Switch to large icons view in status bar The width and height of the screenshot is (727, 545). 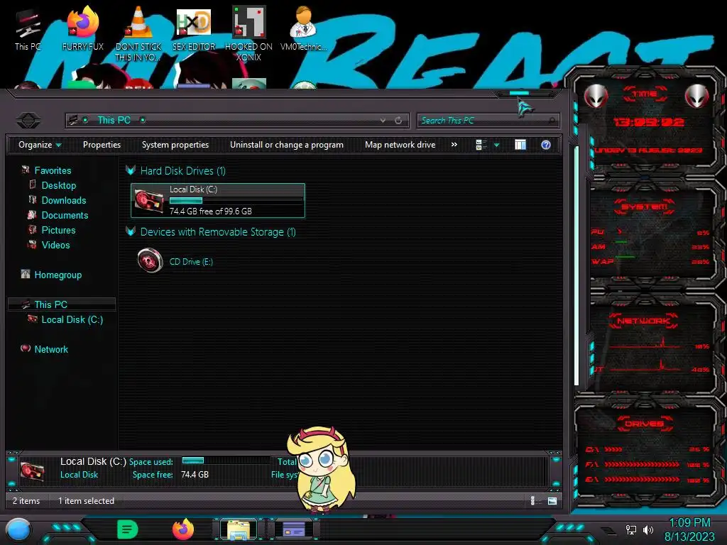tap(552, 500)
